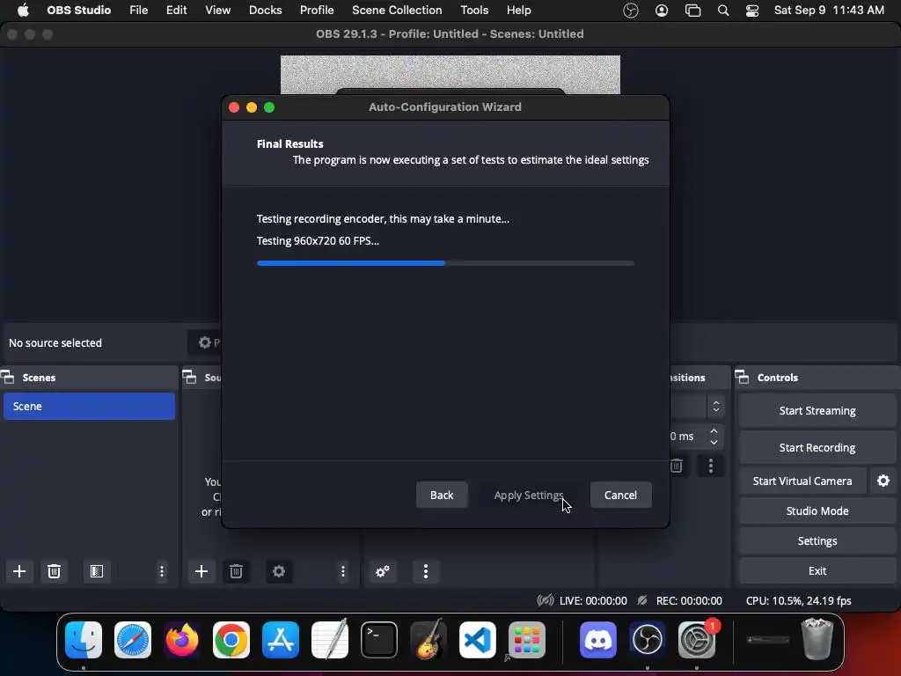Click Exit in Controls panel
Viewport: 901px width, 676px height.
click(x=817, y=570)
